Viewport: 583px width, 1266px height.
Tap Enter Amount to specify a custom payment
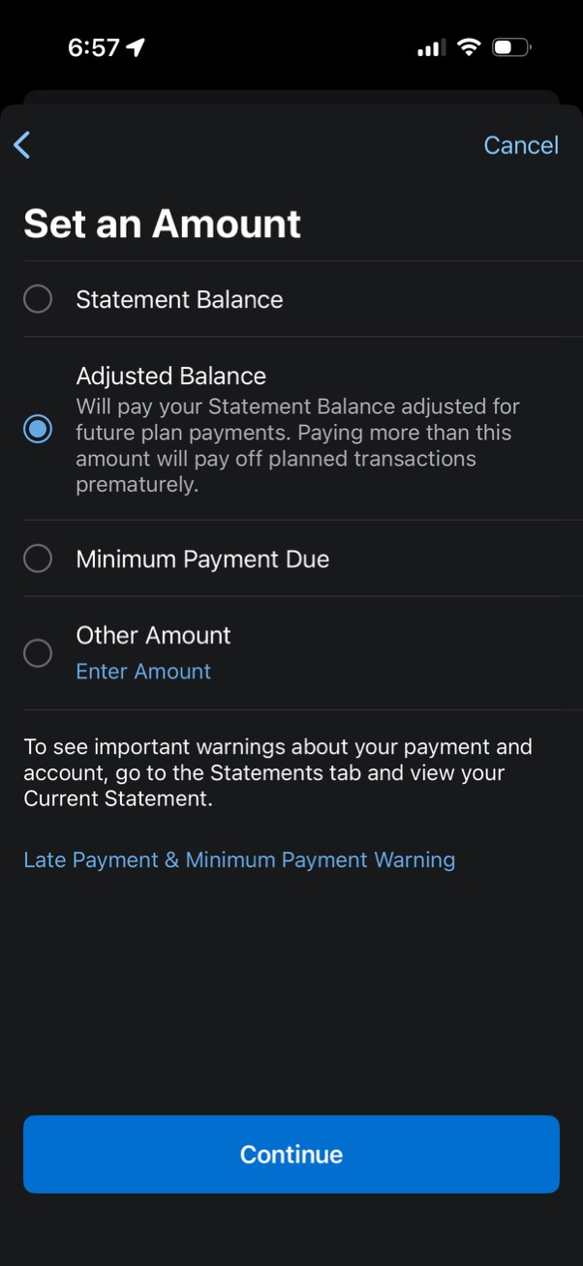coord(142,671)
